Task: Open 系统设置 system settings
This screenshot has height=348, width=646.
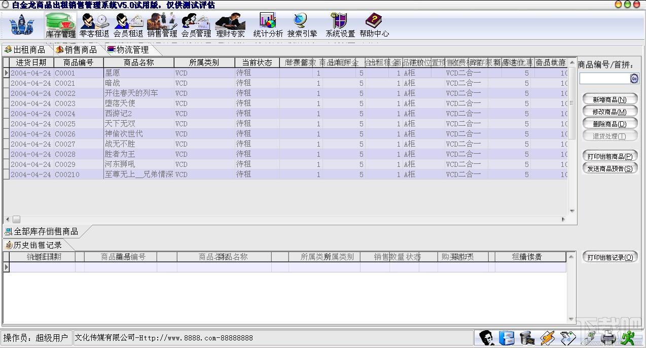Action: (x=339, y=24)
